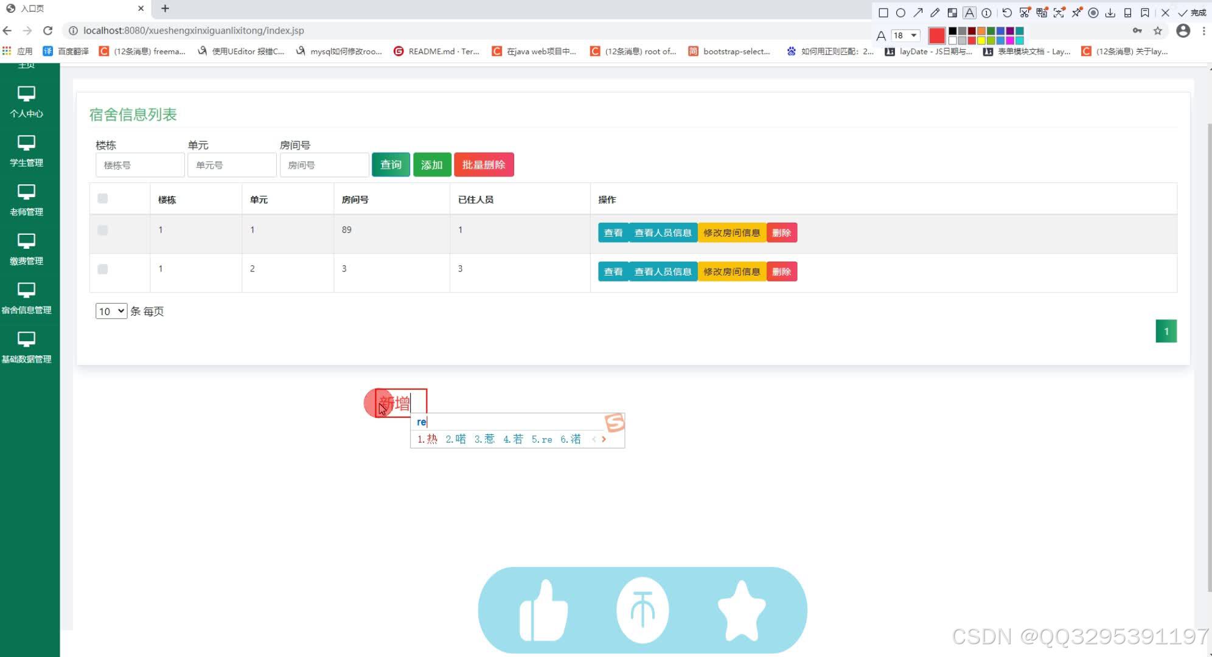Select the mosaic blur tool
Screen dimensions: 1212x657
pos(952,13)
